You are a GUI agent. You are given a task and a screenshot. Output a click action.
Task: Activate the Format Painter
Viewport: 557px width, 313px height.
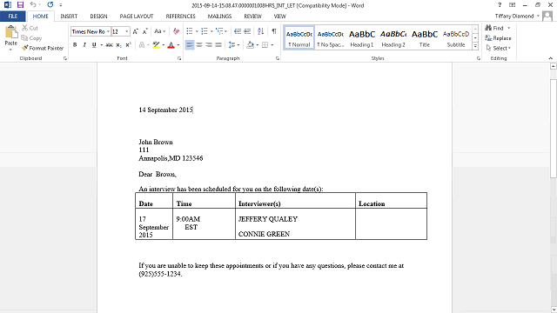coord(43,48)
